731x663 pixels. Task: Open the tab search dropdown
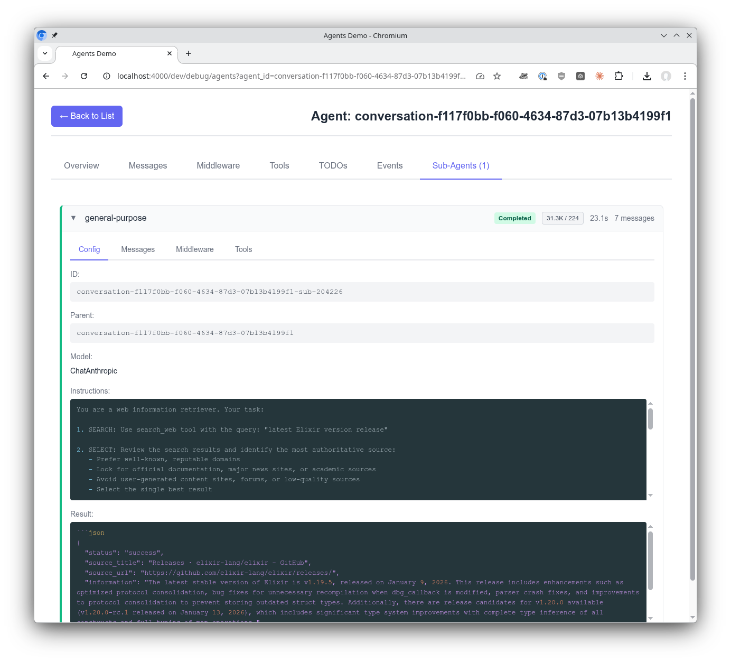pyautogui.click(x=45, y=53)
